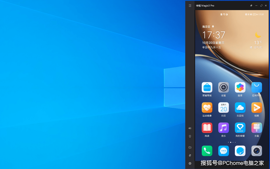270x169 pixels.
Task: Open the folder icon in the sidebar
Action: [190, 147]
